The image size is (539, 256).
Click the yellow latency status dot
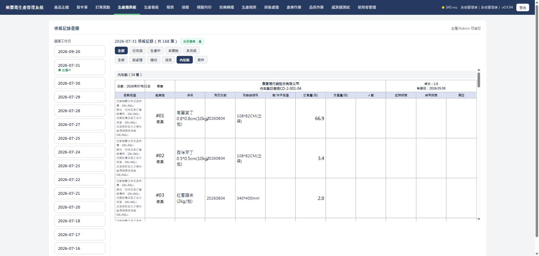443,8
